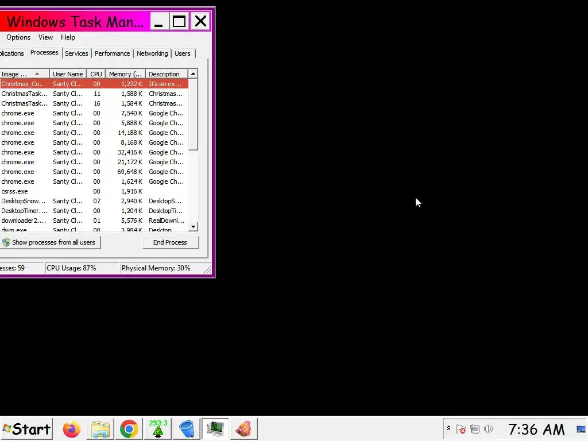Screen dimensions: 588x441
Task: Sort by Image Name column header
Action: point(24,74)
